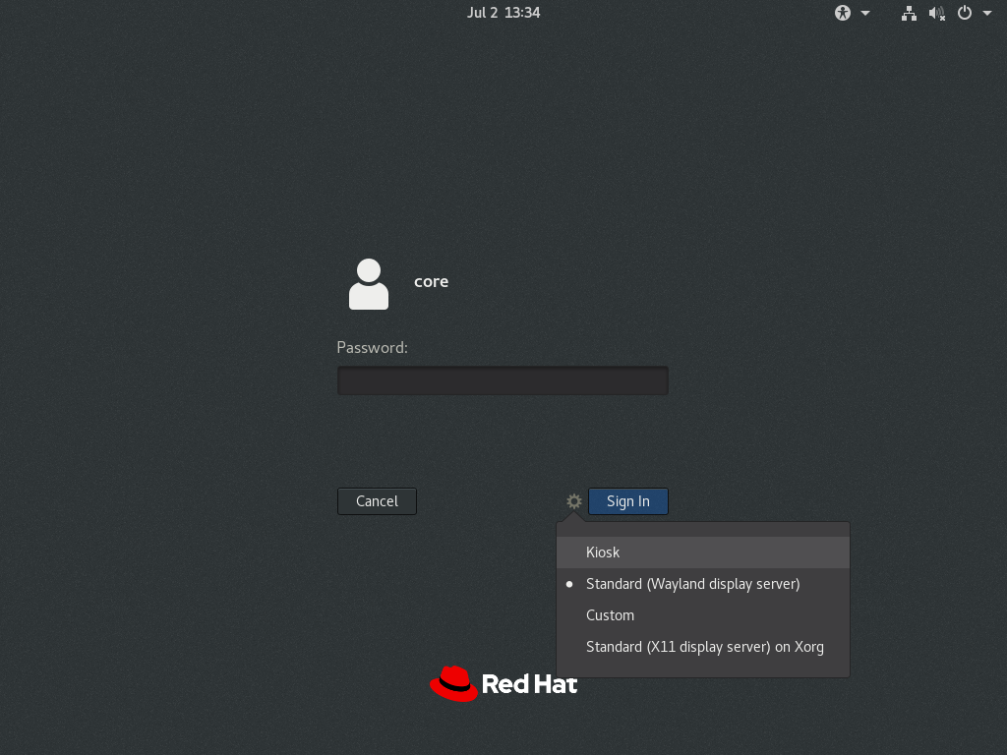
Task: Click the session options gear icon
Action: tap(574, 501)
